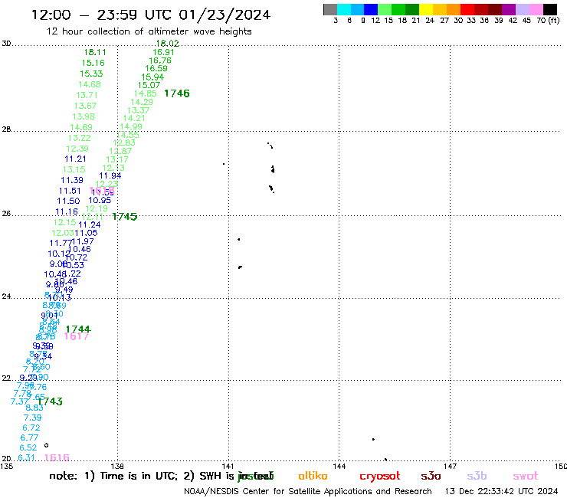Screen dimensions: 567x498
Task: Click the 16.91 wave height value
Action: (x=163, y=52)
